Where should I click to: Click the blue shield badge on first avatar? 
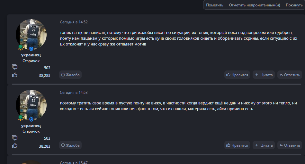tap(31, 49)
